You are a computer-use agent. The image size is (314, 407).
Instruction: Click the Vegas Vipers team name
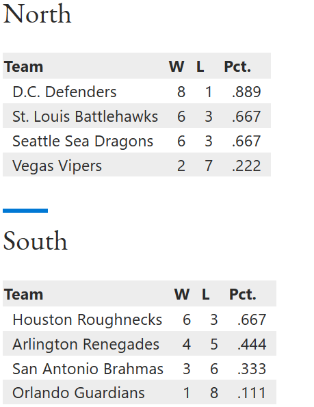point(57,166)
